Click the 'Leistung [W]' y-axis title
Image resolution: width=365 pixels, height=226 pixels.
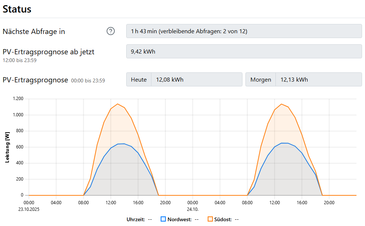point(7,147)
